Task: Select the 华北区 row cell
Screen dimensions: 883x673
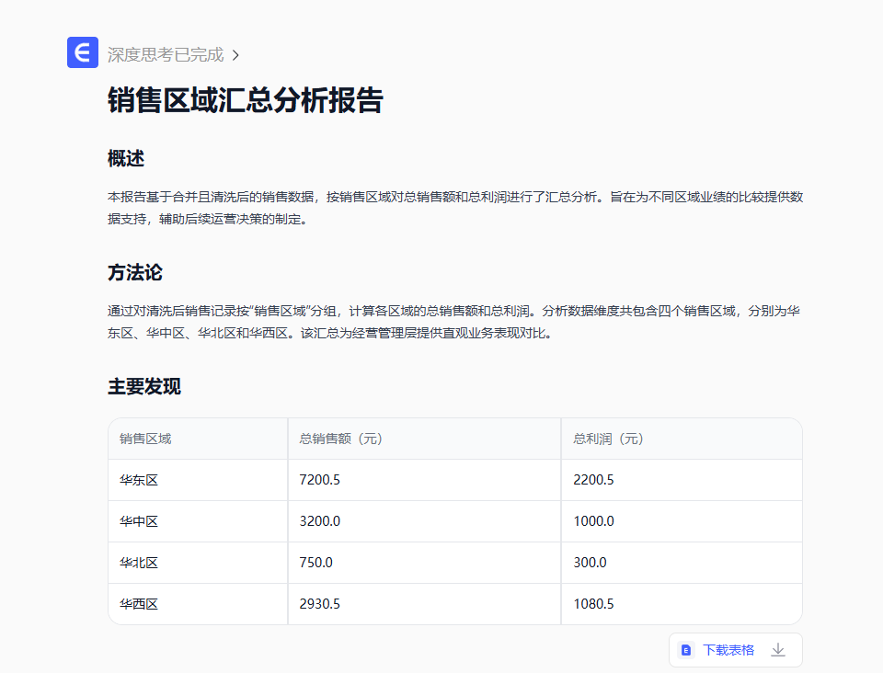Action: (139, 563)
